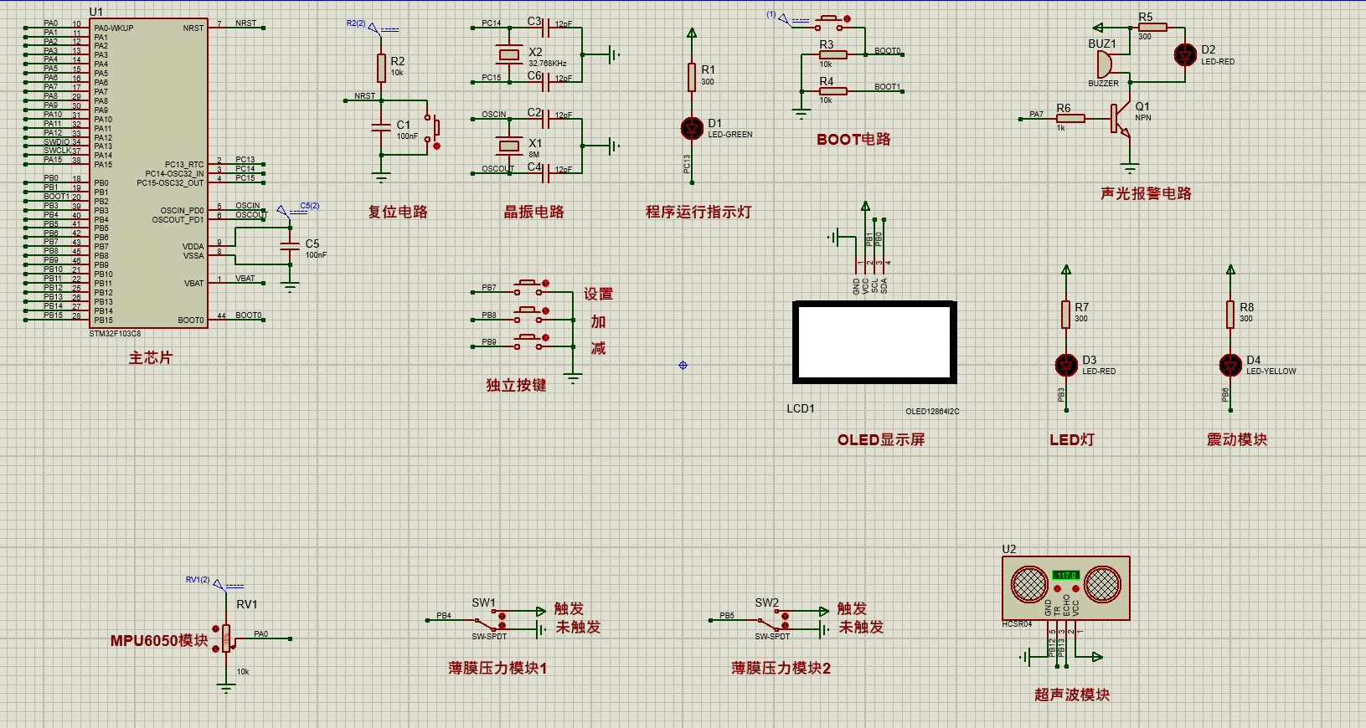1366x728 pixels.
Task: Click the '晶振电路' label
Action: click(x=534, y=212)
